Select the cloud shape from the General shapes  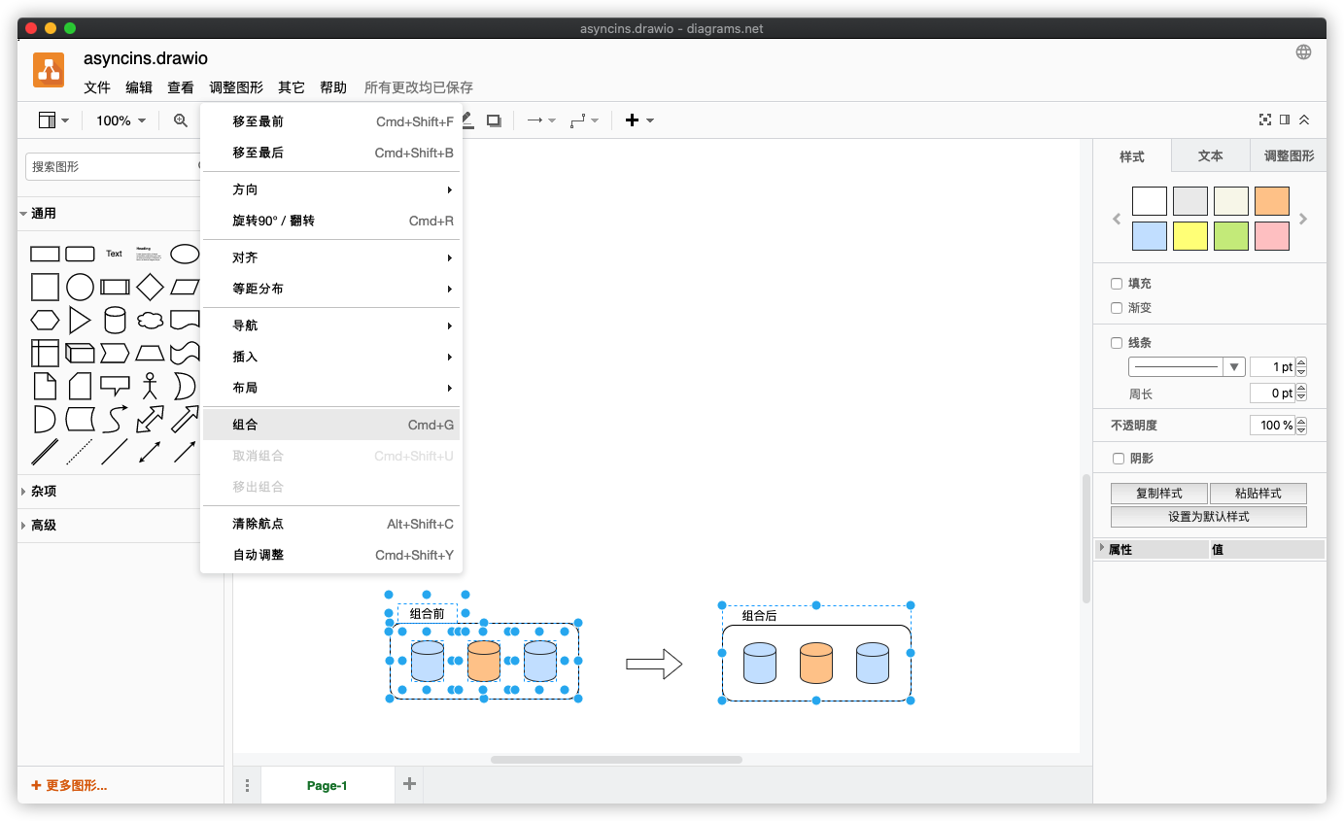coord(150,321)
